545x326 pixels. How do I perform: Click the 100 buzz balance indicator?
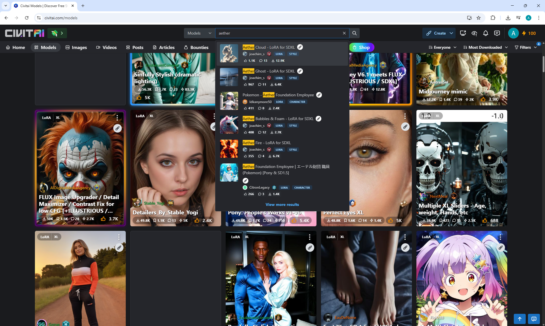tap(529, 33)
